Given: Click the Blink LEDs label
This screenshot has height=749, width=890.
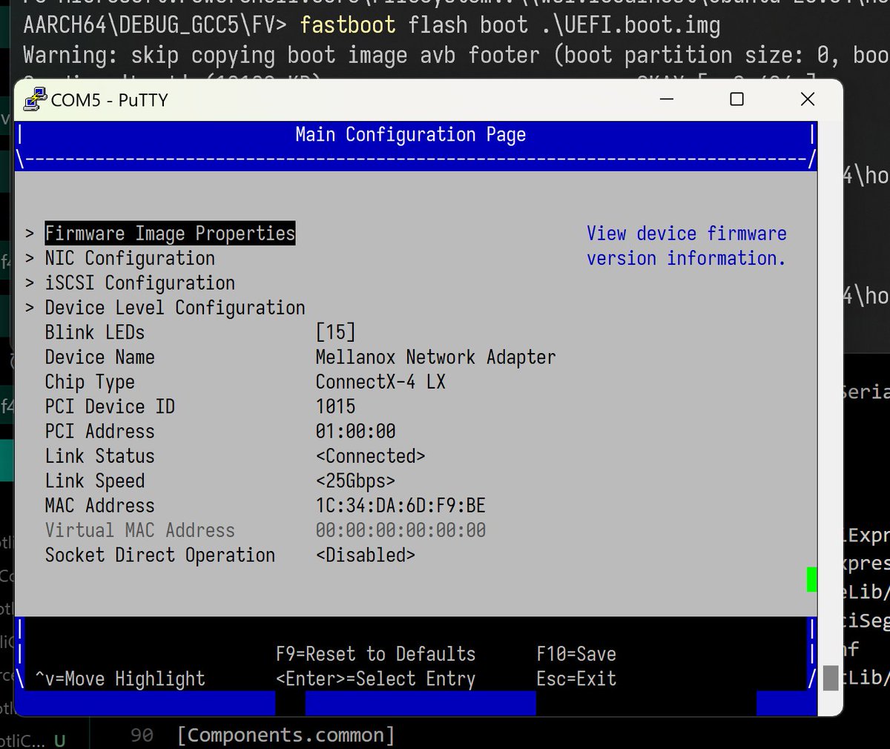Looking at the screenshot, I should pos(95,332).
